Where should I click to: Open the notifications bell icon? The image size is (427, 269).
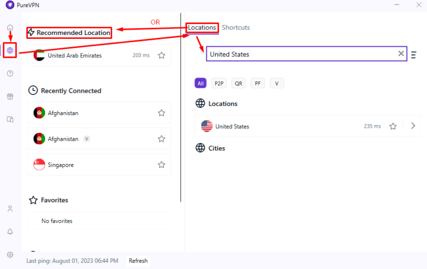(x=10, y=232)
